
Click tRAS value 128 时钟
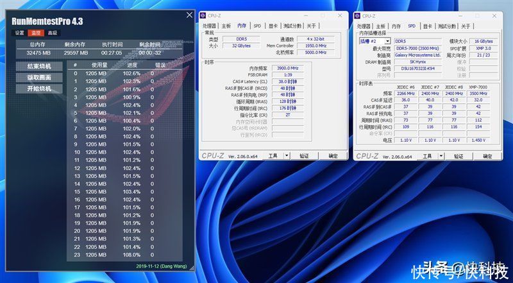pyautogui.click(x=287, y=101)
